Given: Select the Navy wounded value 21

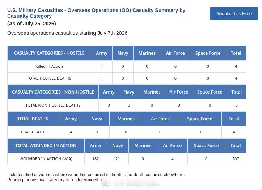Looking at the screenshot, I should coord(118,159).
